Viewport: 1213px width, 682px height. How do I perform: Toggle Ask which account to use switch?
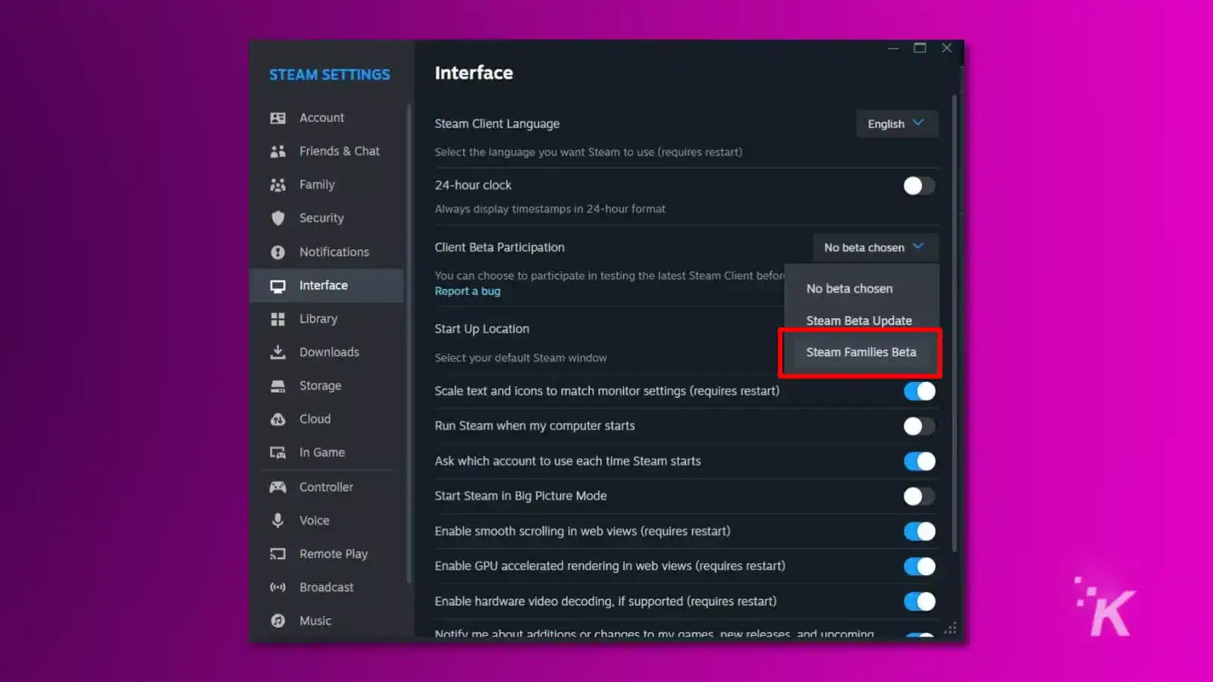919,461
